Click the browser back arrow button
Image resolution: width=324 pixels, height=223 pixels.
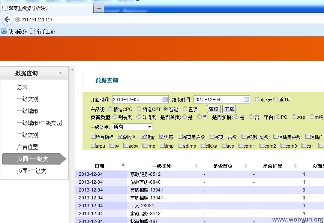[x=7, y=19]
